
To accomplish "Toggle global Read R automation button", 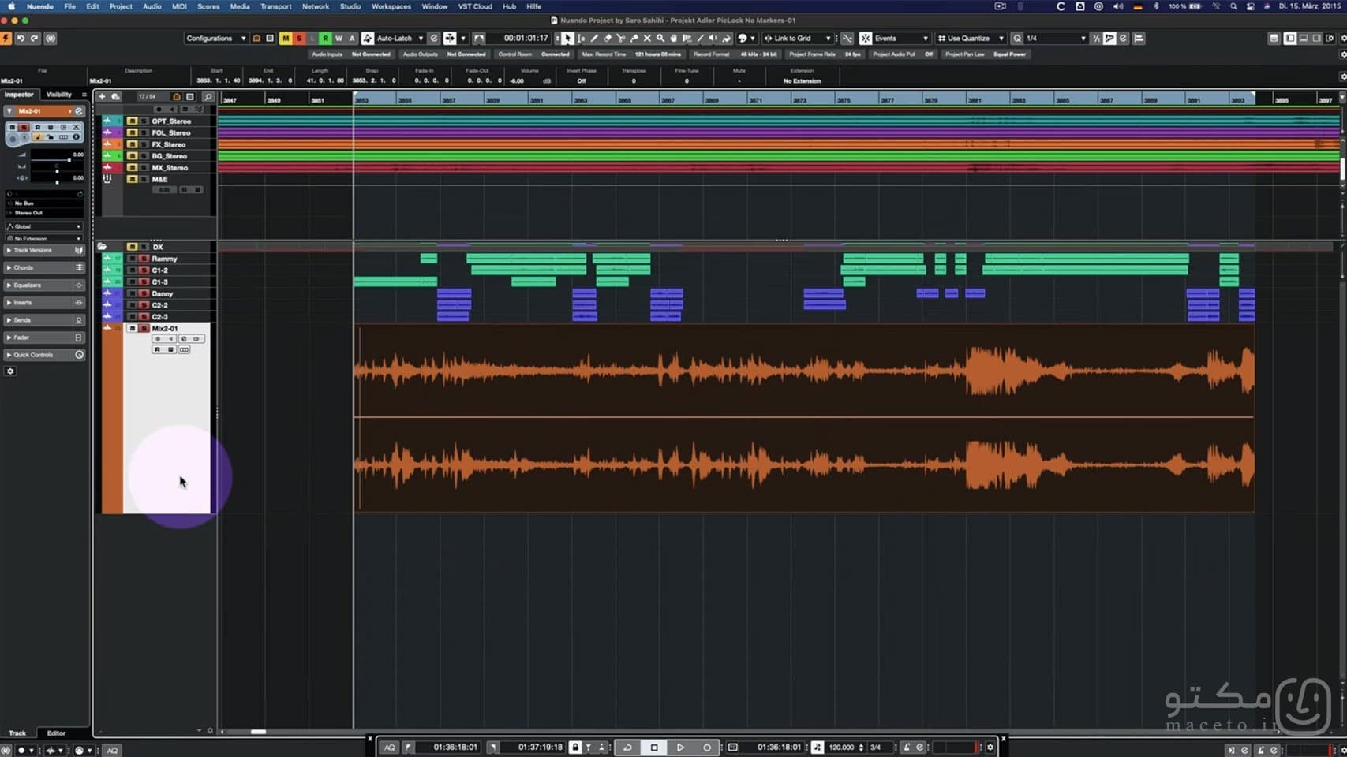I will click(x=325, y=38).
